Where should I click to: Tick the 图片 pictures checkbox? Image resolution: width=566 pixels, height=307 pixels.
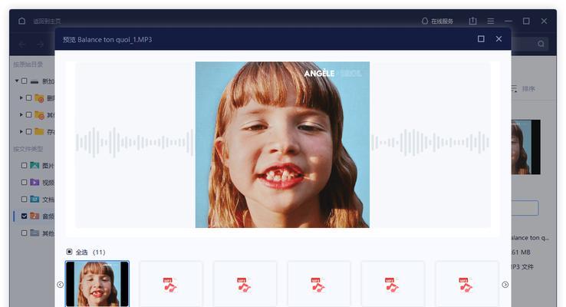click(25, 166)
